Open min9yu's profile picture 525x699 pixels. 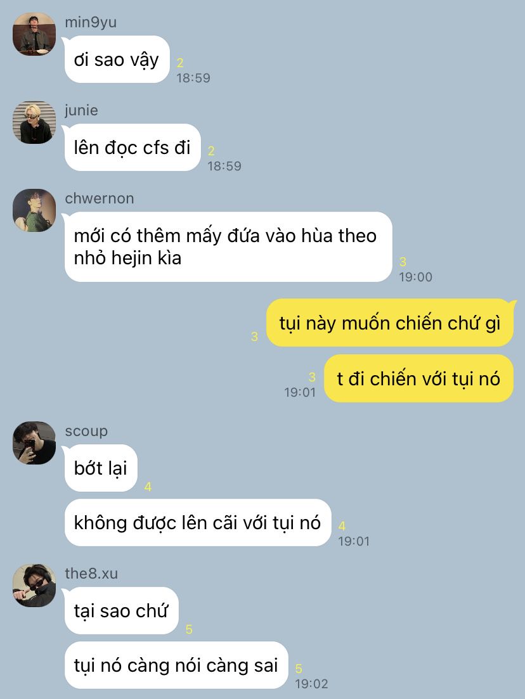tap(34, 34)
